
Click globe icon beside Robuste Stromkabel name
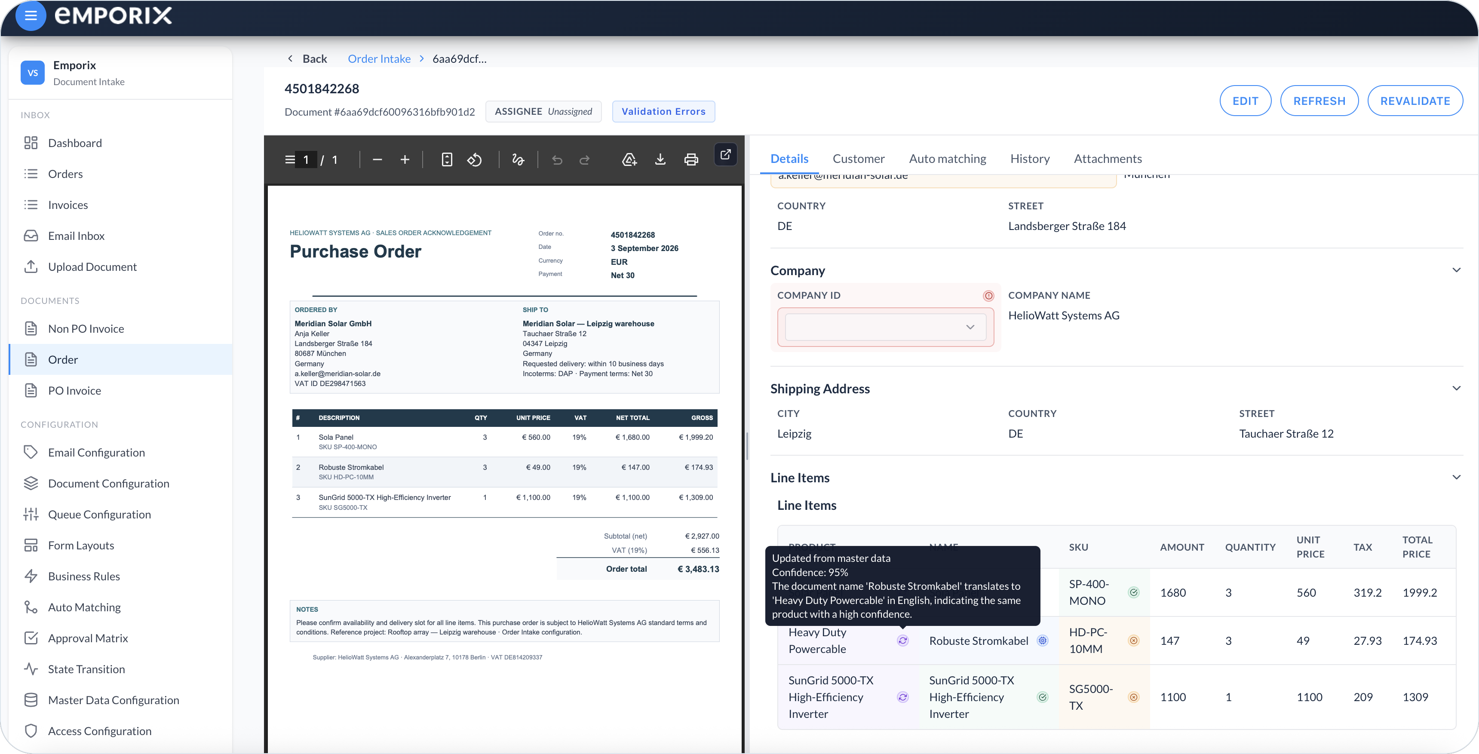point(1043,640)
